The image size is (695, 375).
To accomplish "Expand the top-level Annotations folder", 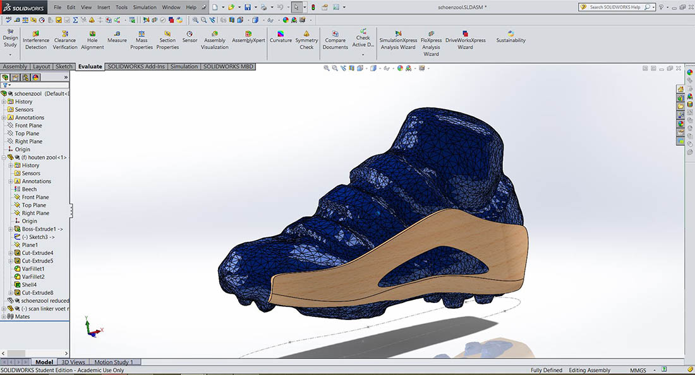I will 4,117.
